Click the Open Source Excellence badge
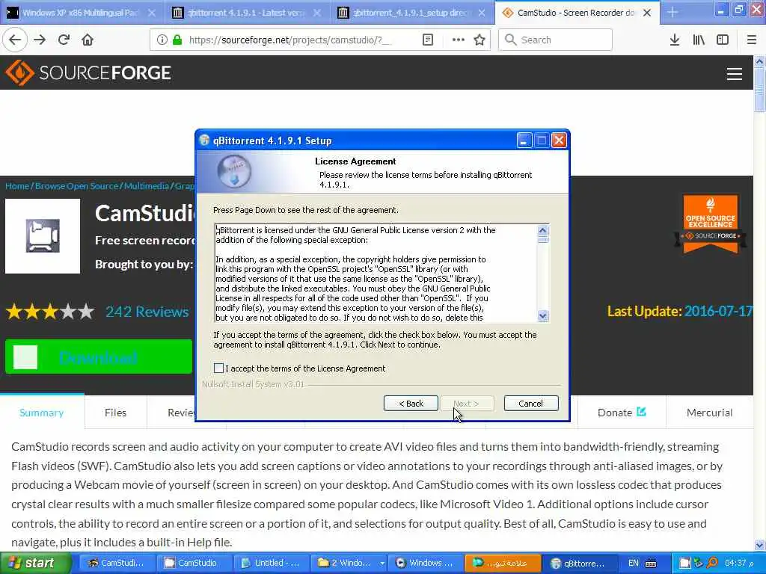The width and height of the screenshot is (766, 574). pos(711,224)
